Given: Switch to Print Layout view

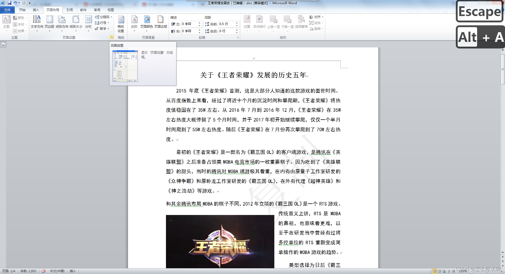Looking at the screenshot, I should click(435, 271).
